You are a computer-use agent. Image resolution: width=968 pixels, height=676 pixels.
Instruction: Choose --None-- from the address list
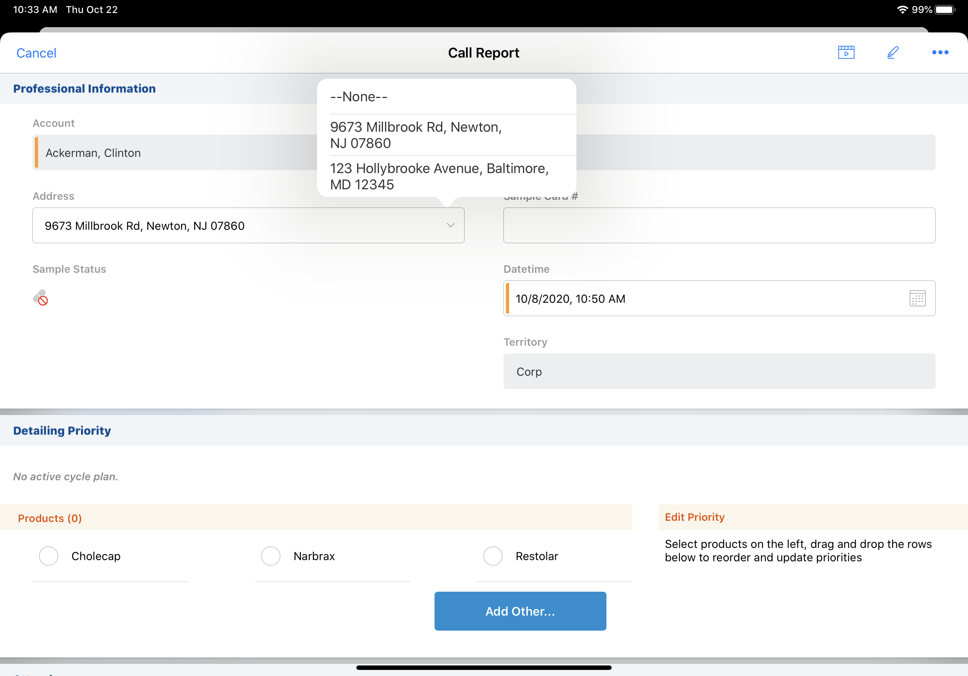[358, 97]
